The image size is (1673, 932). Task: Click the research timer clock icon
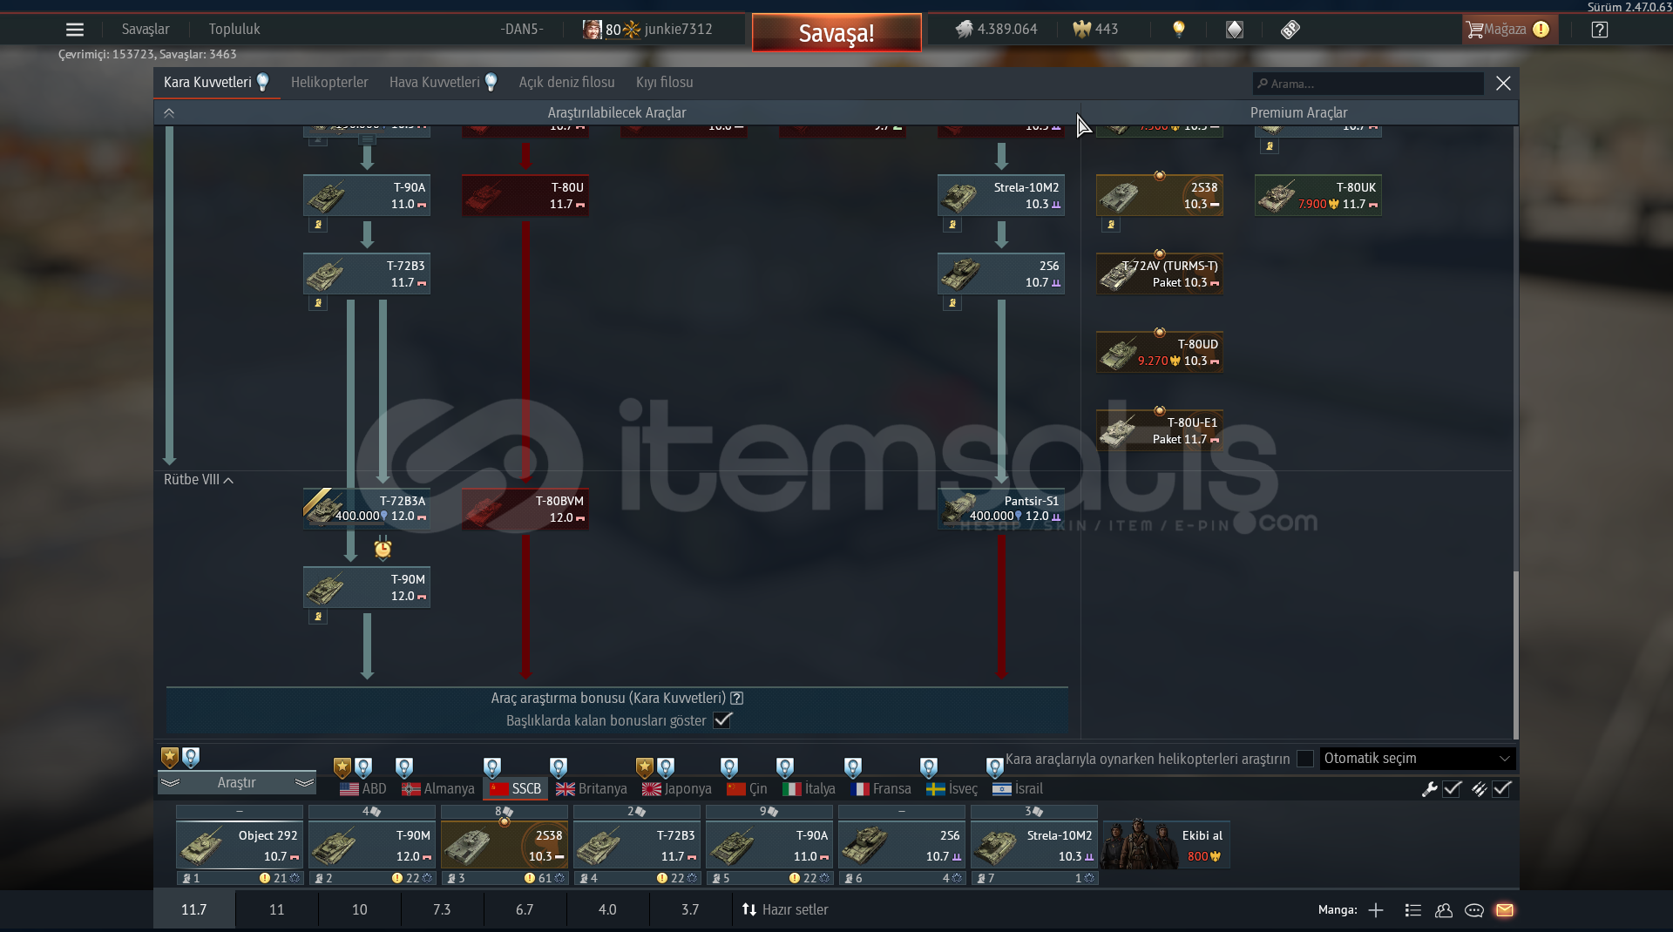pyautogui.click(x=383, y=549)
